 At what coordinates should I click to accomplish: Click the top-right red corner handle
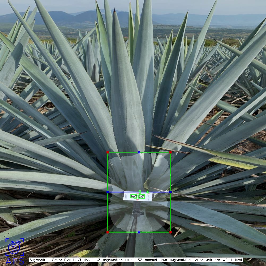coord(170,152)
